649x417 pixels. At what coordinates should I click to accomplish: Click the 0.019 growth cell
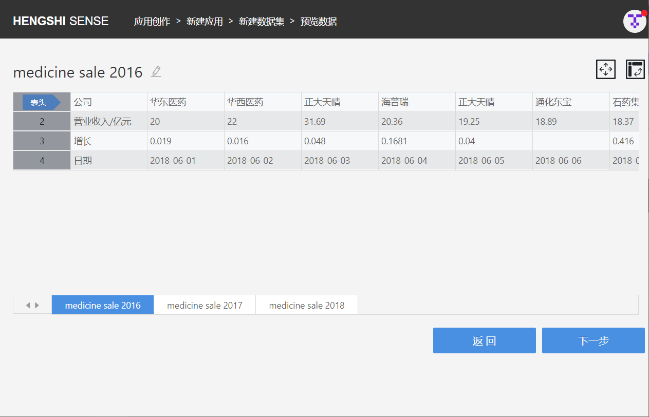(186, 141)
